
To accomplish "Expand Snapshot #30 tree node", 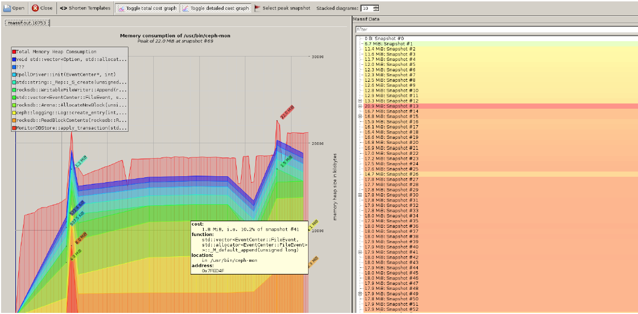I will (360, 195).
